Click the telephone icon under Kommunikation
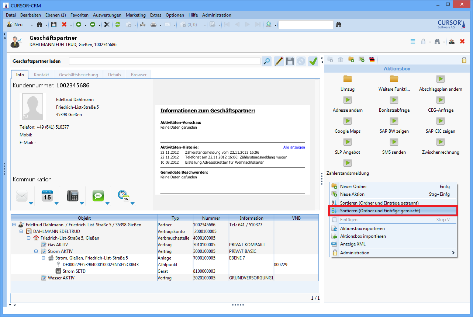Screen dimensions: 473x317 (x=73, y=196)
